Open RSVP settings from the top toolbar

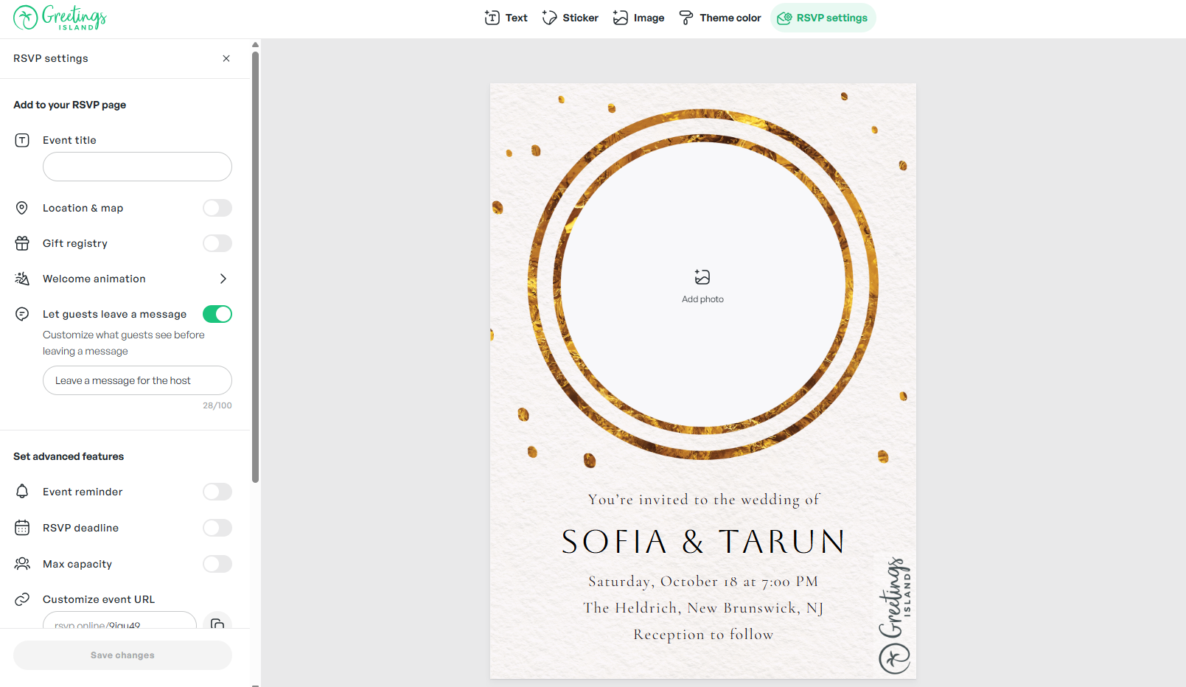(823, 17)
